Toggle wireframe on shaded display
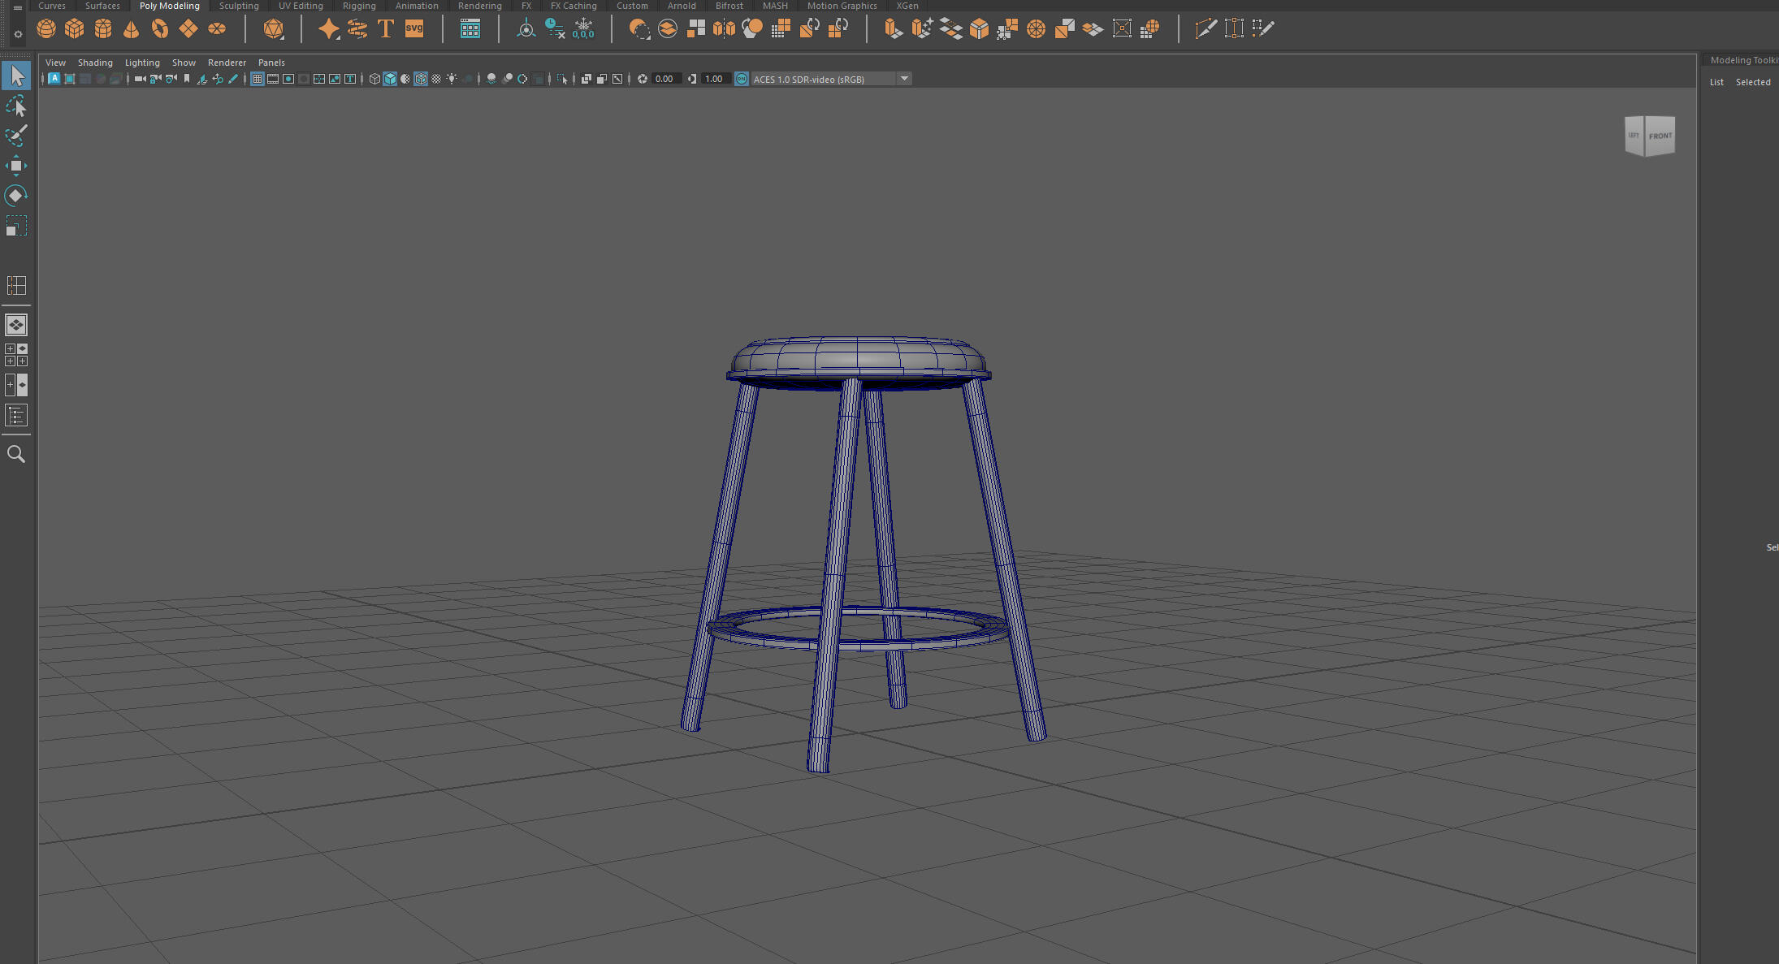The height and width of the screenshot is (964, 1779). (x=421, y=79)
